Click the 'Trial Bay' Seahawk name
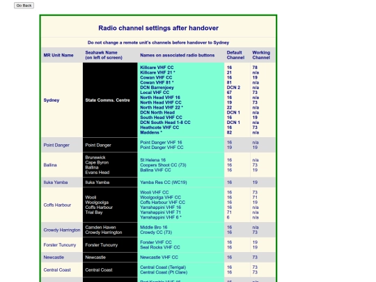376x282 pixels. click(x=94, y=212)
